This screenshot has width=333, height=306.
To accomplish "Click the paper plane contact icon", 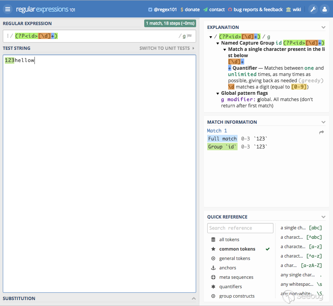I will point(206,9).
